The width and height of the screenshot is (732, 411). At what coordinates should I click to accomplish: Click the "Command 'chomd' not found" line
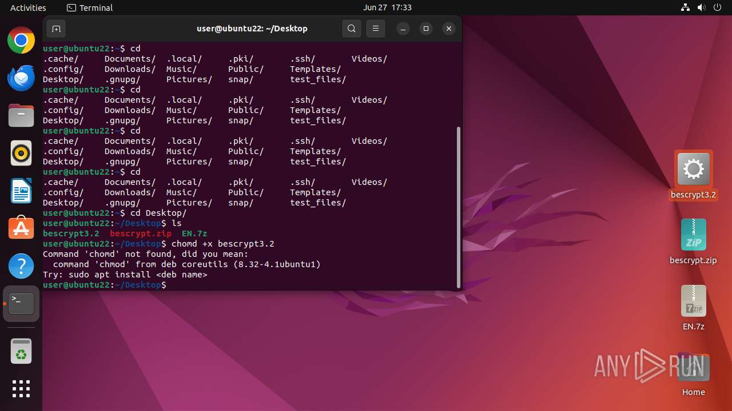coord(146,254)
